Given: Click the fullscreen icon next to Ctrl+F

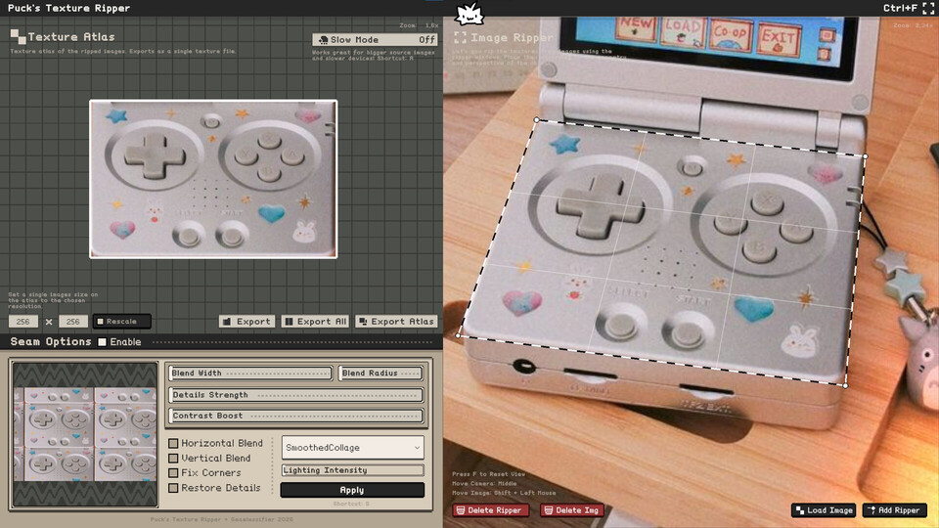Looking at the screenshot, I should (927, 8).
